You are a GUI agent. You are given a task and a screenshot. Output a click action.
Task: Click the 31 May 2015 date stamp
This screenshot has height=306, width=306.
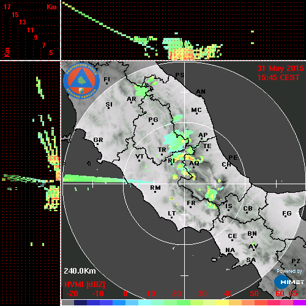(x=280, y=69)
